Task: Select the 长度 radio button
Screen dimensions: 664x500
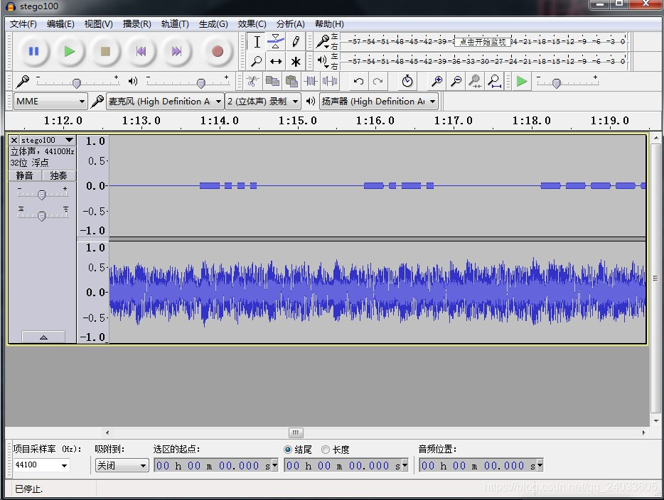Action: click(x=325, y=450)
